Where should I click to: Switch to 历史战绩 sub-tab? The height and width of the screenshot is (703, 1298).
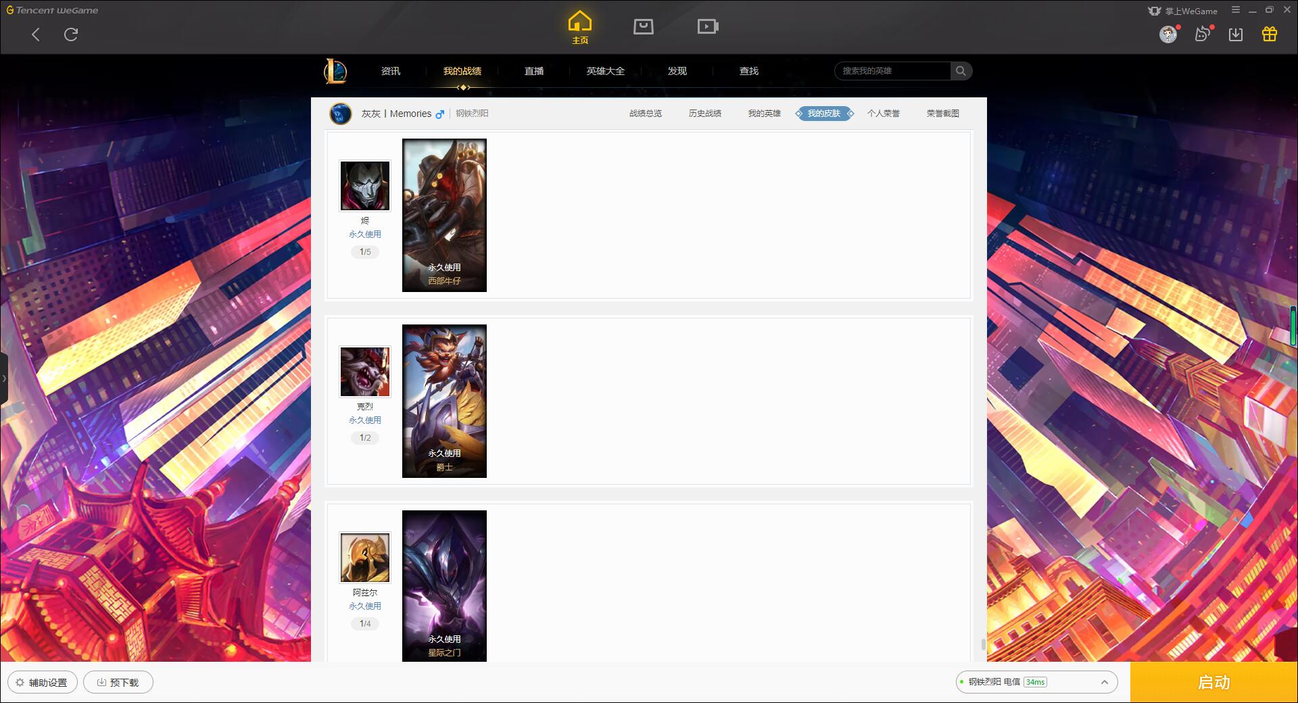(x=705, y=114)
